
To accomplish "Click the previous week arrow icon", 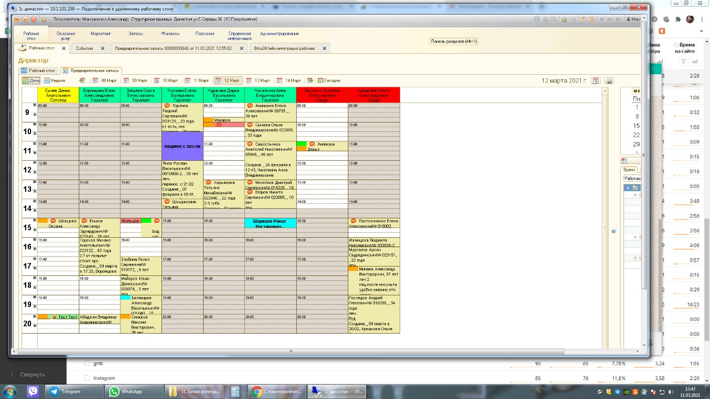I will (x=82, y=81).
